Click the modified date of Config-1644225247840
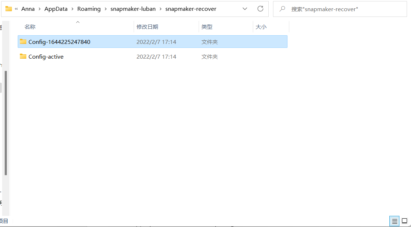411x227 pixels. pos(156,42)
